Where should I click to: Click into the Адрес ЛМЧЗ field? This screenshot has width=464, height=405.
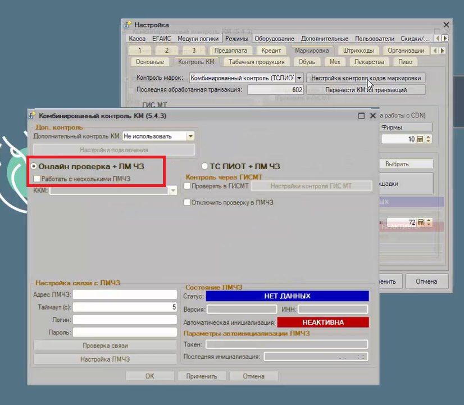click(125, 295)
